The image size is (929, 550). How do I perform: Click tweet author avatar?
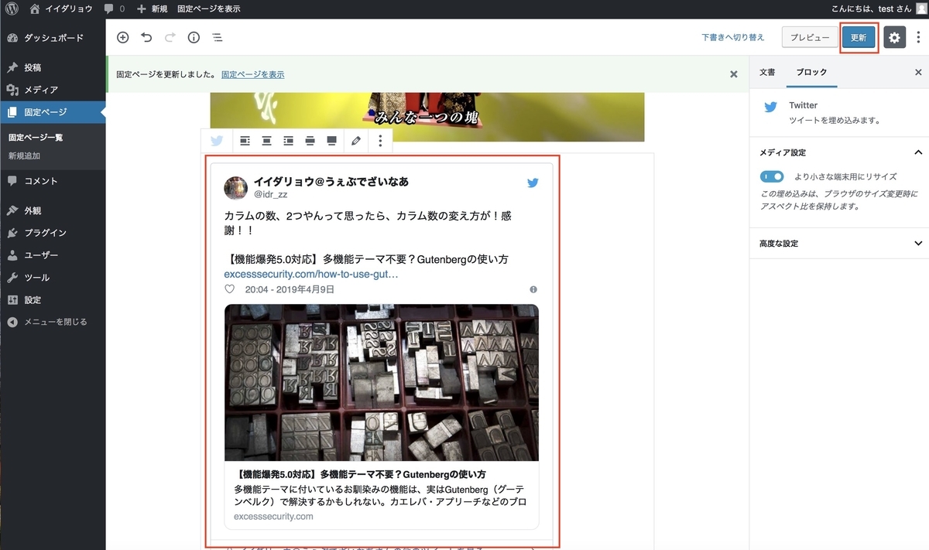tap(235, 187)
